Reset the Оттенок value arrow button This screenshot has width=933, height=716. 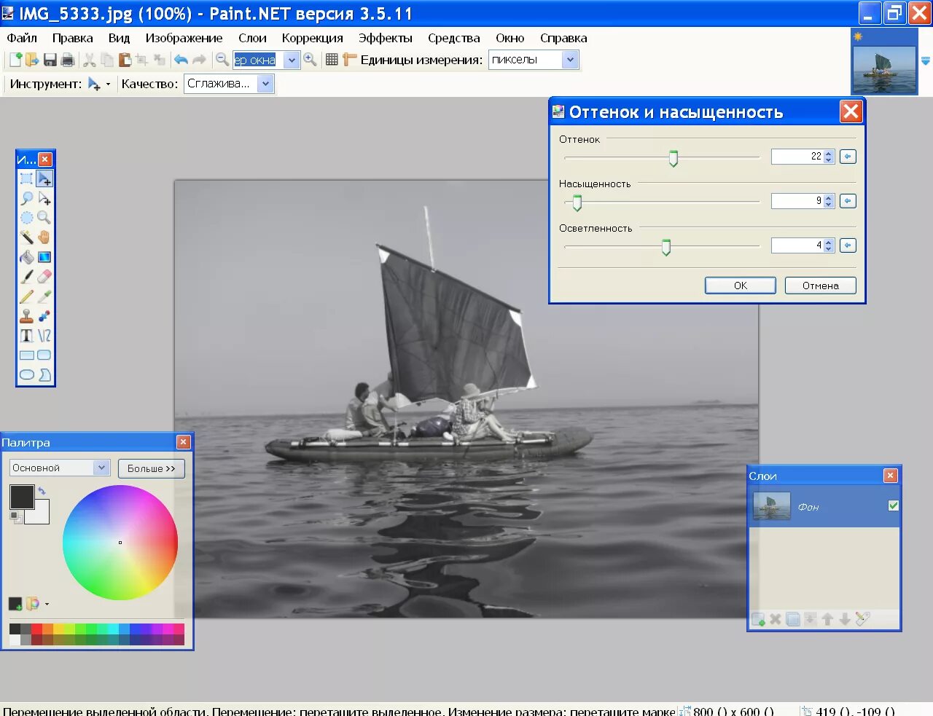point(848,157)
